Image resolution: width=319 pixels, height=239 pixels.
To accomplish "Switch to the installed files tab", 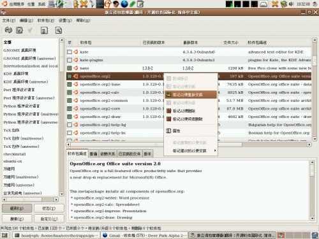I will 130,154.
